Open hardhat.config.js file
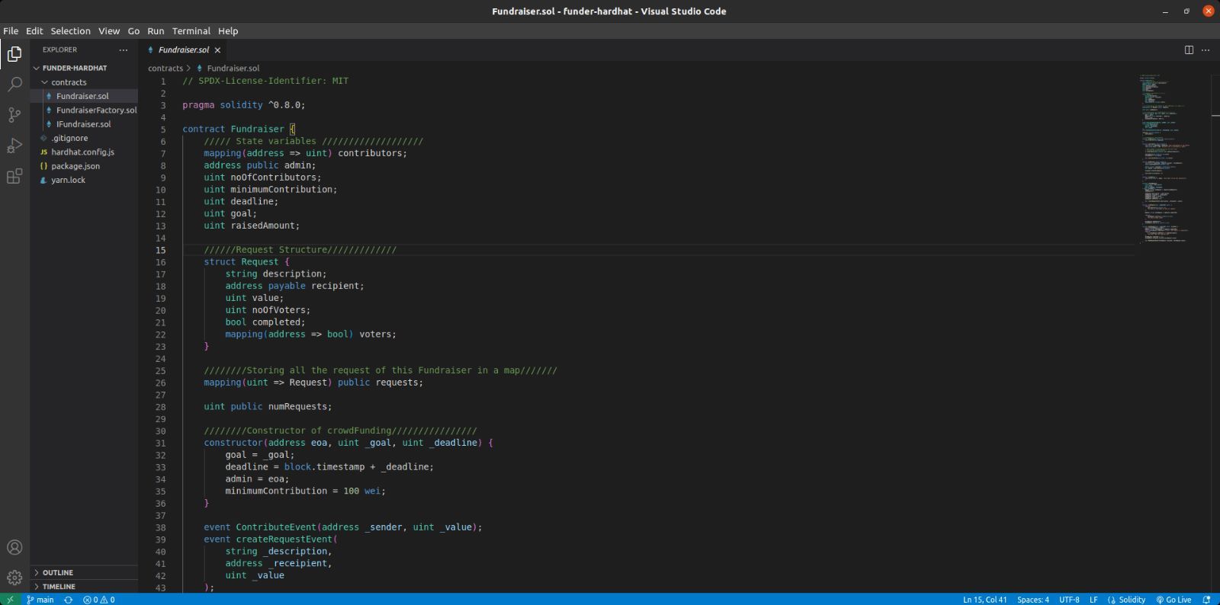Screen dimensions: 1220x605 82,152
